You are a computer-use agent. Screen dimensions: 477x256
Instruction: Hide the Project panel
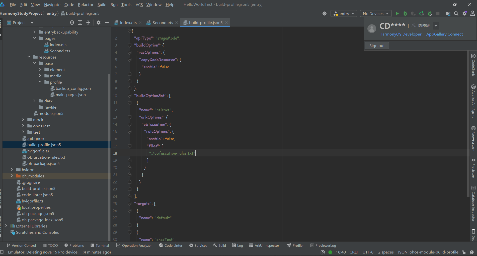(107, 23)
